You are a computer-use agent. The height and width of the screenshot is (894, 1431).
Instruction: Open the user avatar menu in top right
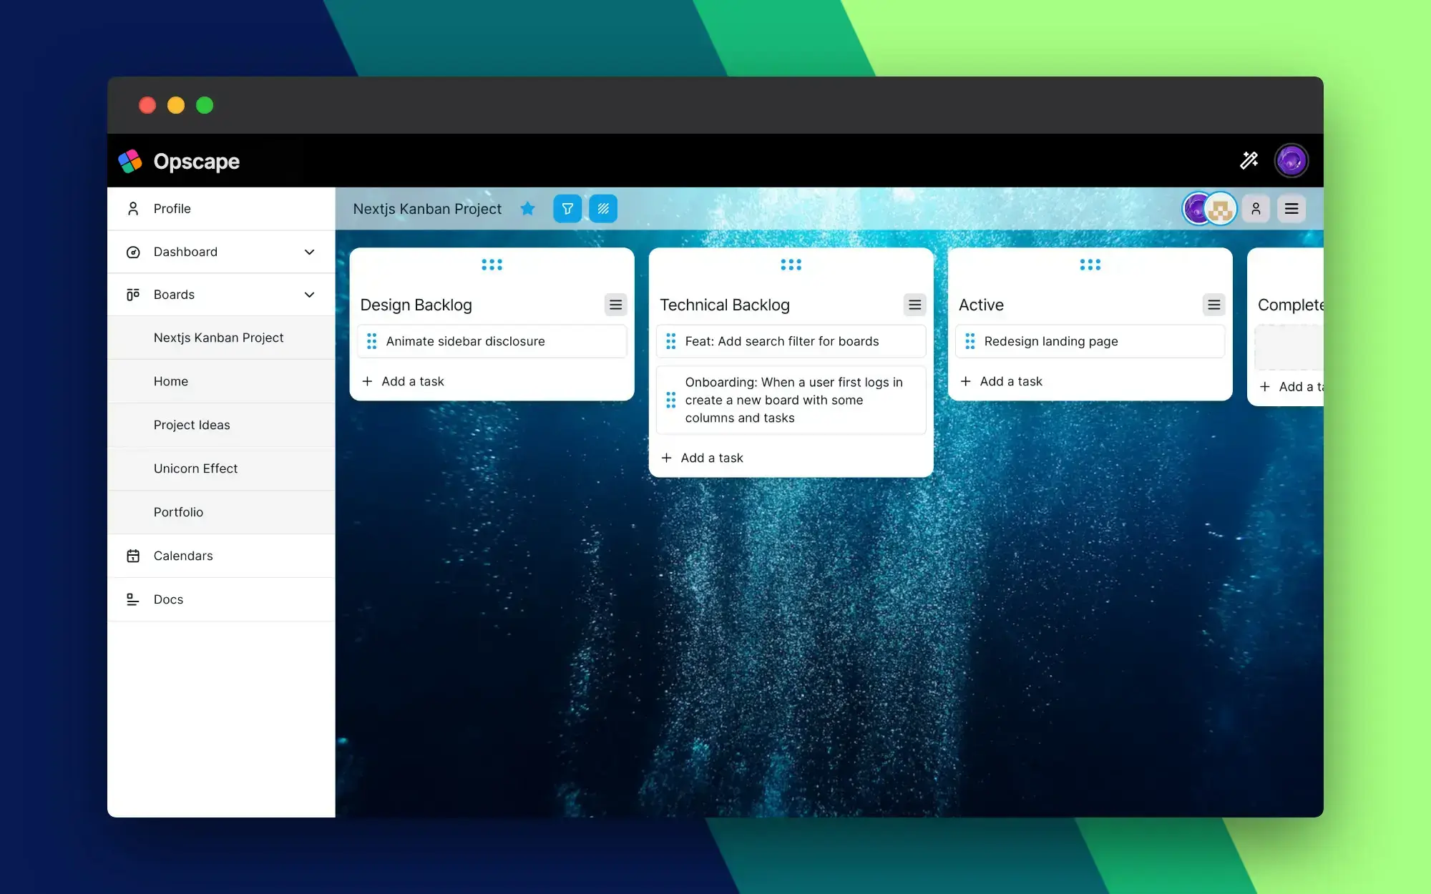point(1291,160)
